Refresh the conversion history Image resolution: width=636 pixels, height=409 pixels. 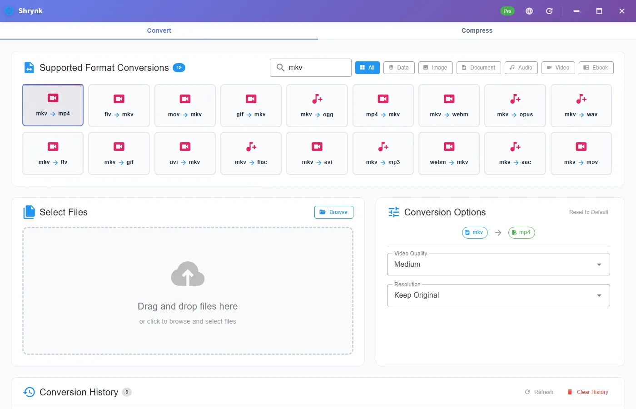click(x=539, y=392)
